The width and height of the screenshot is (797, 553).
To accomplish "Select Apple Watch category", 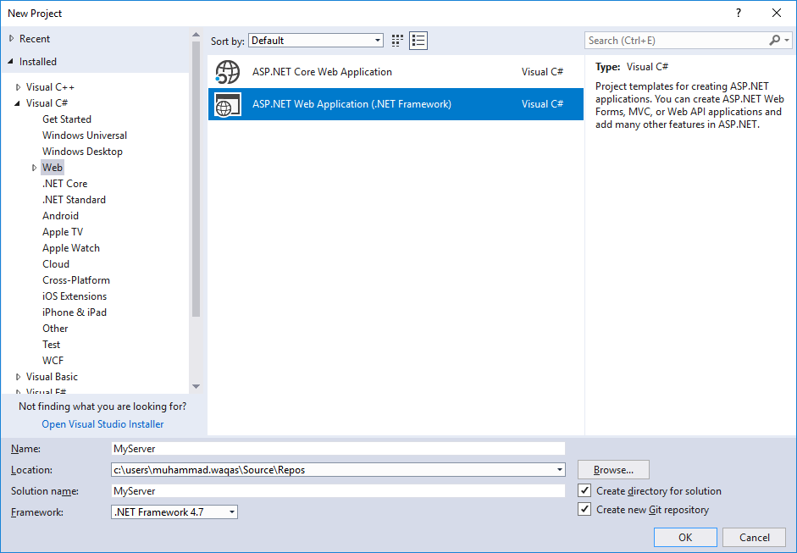I will click(x=70, y=248).
